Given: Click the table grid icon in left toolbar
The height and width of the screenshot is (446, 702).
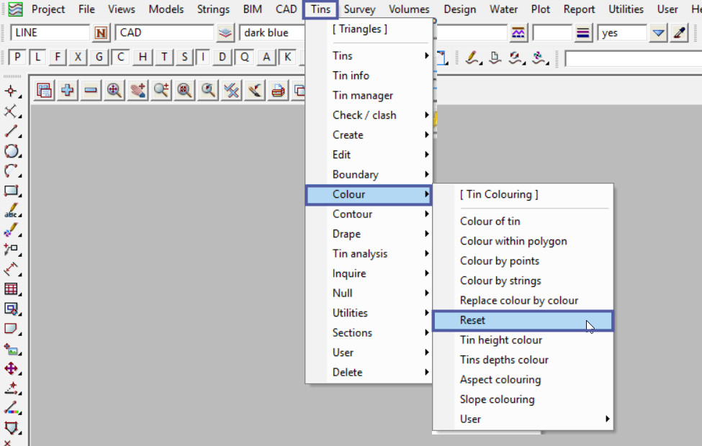Looking at the screenshot, I should (12, 289).
